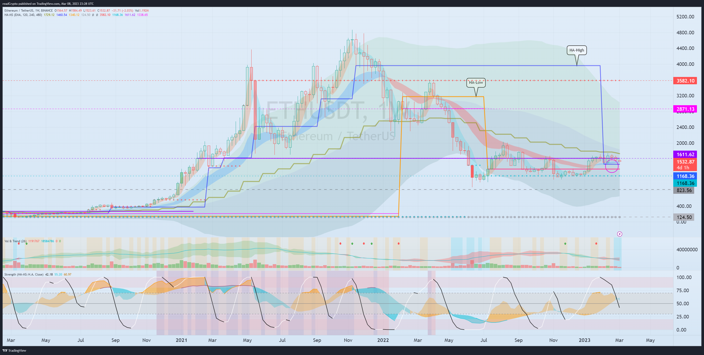This screenshot has width=704, height=355.
Task: Open the Vol & Trend (26) indicator legend
Action: [15, 241]
